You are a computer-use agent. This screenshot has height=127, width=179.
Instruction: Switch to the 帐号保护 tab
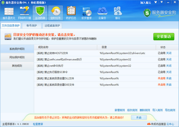[x=32, y=25]
